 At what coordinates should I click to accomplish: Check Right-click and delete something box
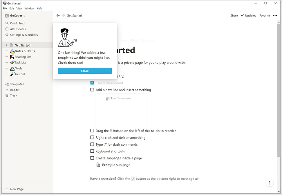92,137
